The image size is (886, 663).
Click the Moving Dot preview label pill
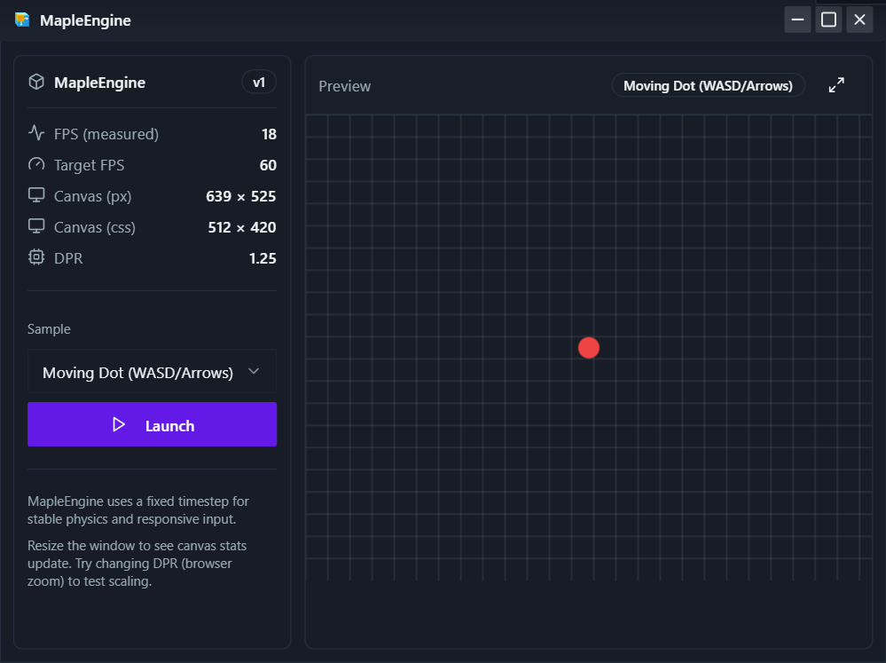(708, 85)
